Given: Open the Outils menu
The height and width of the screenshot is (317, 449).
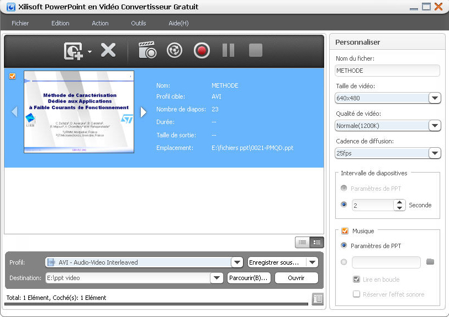Looking at the screenshot, I should click(x=138, y=23).
